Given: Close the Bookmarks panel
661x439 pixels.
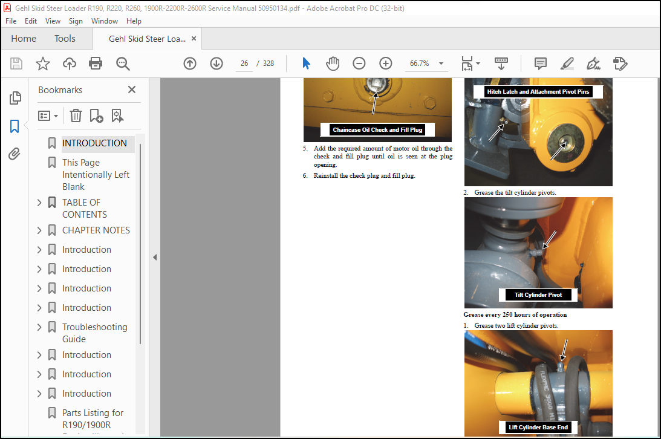Looking at the screenshot, I should point(132,89).
